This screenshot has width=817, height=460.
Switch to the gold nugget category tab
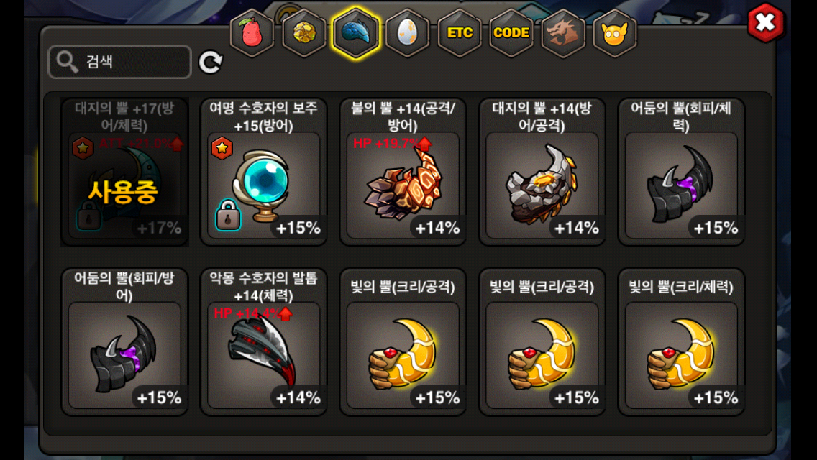point(303,33)
